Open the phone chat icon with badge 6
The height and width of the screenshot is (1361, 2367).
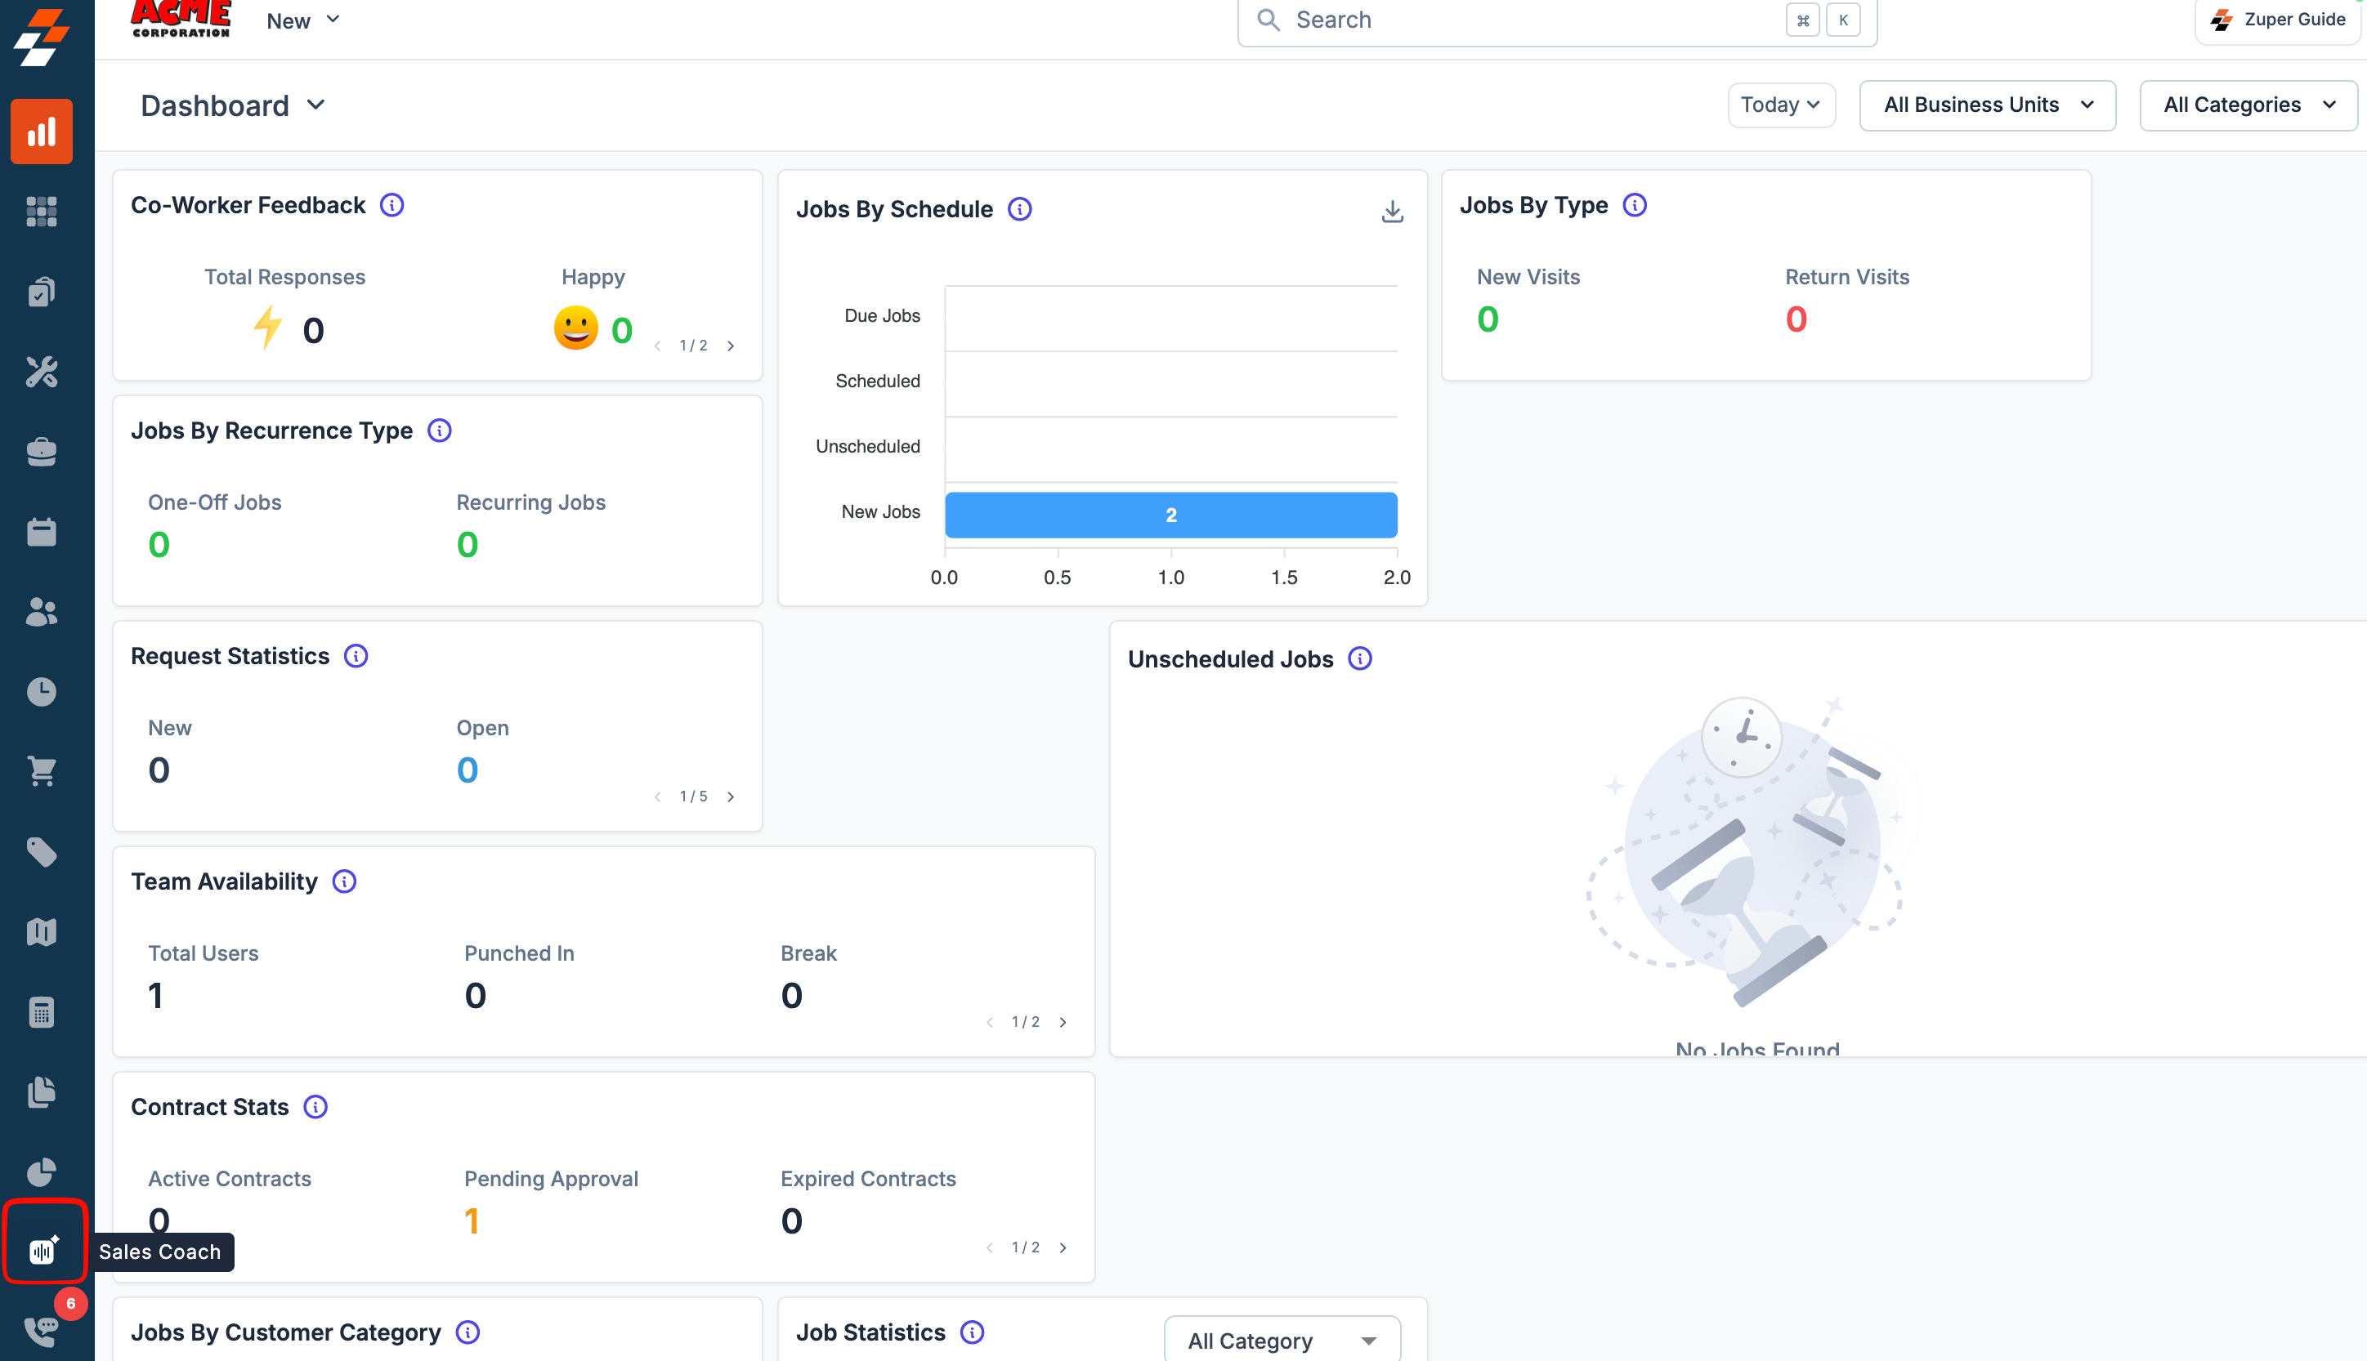[41, 1330]
